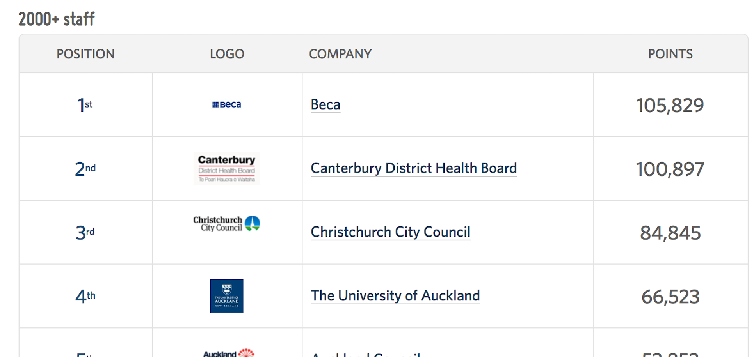Click the 2nd position cell
The width and height of the screenshot is (754, 357).
click(x=85, y=169)
